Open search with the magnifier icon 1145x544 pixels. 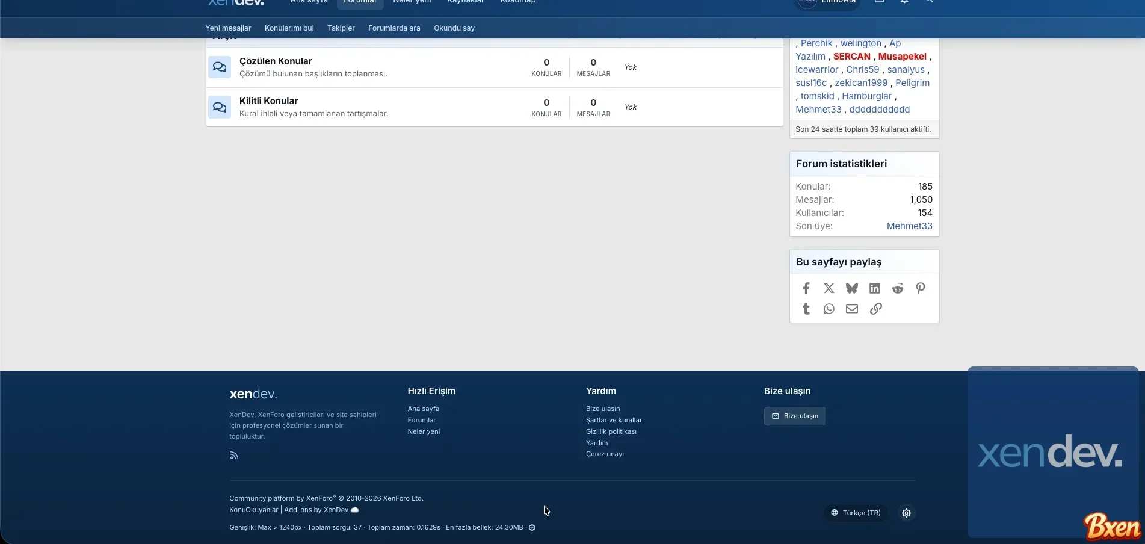pyautogui.click(x=929, y=2)
